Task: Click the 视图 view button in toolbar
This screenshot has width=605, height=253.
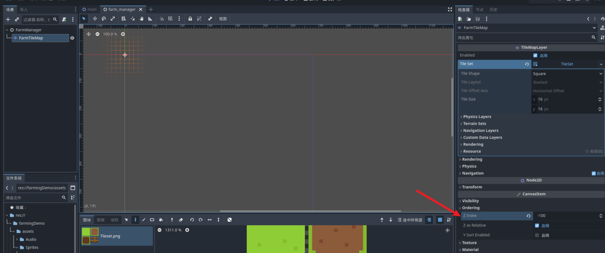Action: point(223,19)
